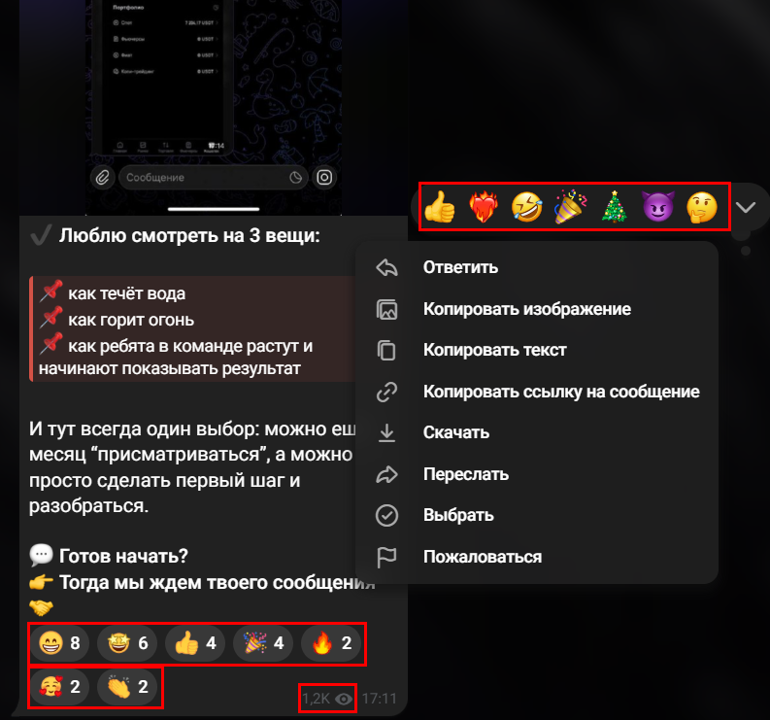
Task: Toggle the clapping hands reaction chip
Action: click(x=127, y=687)
